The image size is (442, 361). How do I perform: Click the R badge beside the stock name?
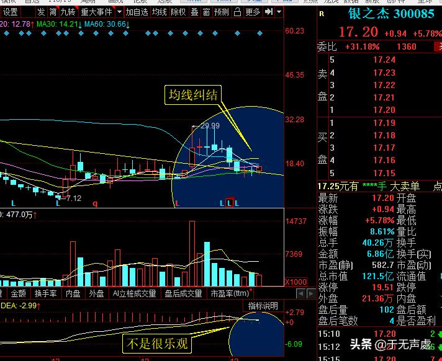322,14
